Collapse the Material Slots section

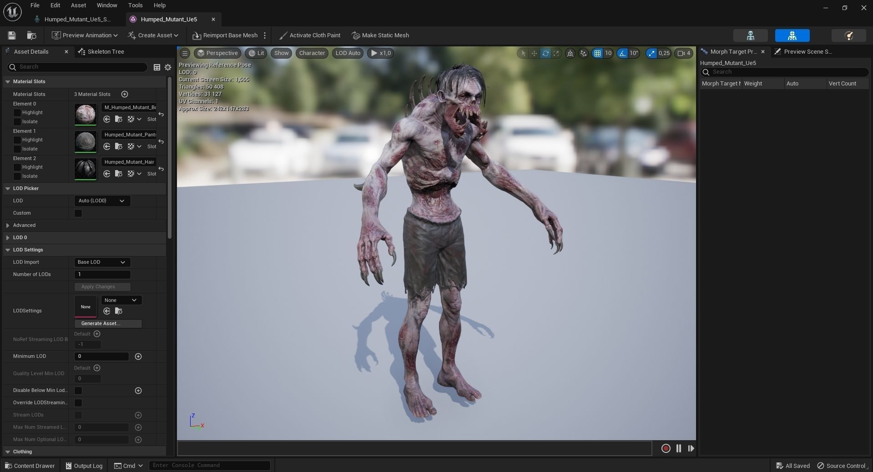[8, 82]
